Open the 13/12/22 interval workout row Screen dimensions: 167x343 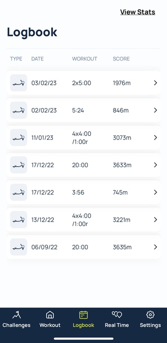coord(84,220)
